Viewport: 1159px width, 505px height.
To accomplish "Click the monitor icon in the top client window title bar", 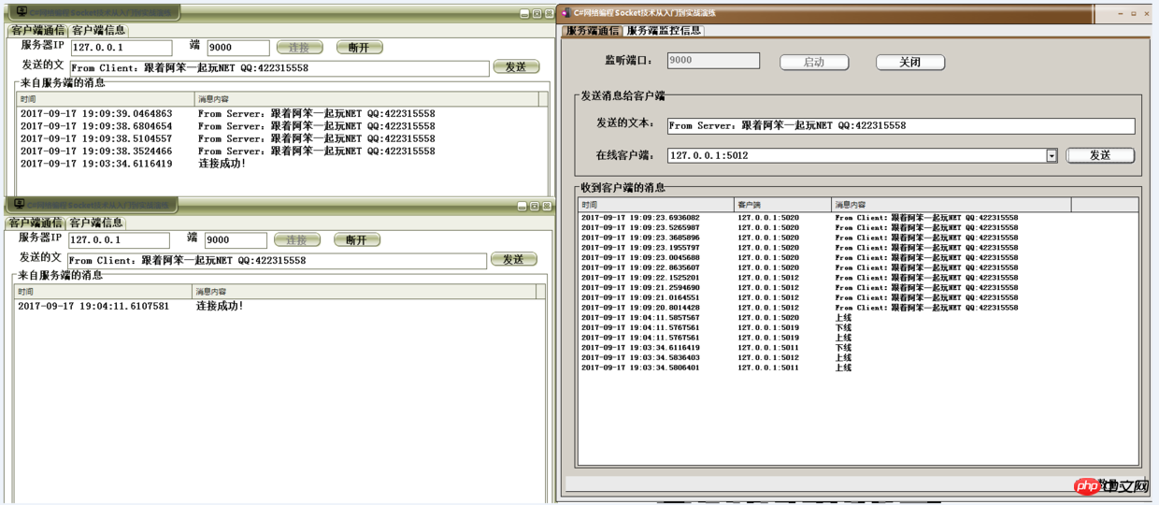I will coord(21,12).
